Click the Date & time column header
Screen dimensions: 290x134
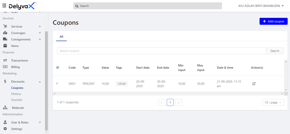[x=225, y=68]
